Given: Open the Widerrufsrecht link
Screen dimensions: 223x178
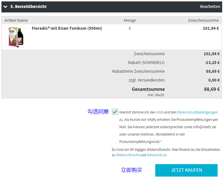Looking at the screenshot, I should pyautogui.click(x=128, y=155).
